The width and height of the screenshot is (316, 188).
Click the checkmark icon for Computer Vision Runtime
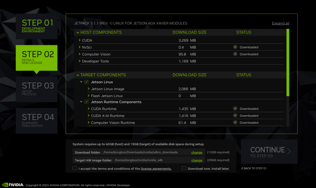(x=235, y=122)
